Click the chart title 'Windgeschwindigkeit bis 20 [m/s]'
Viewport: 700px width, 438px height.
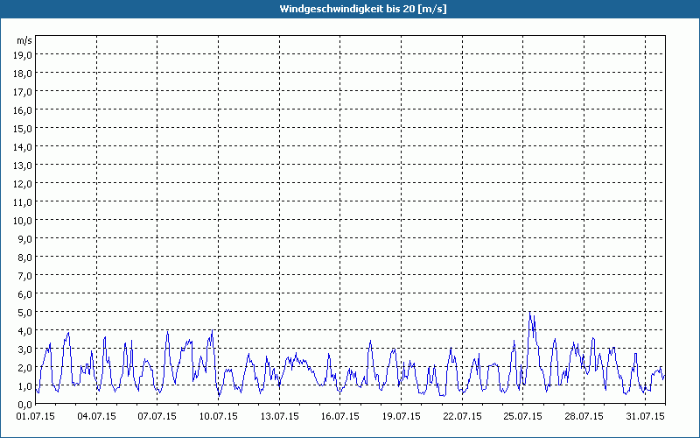click(x=363, y=9)
